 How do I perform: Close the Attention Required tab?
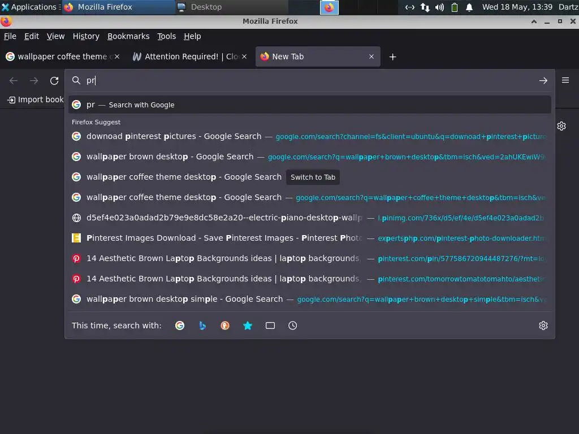(x=244, y=57)
